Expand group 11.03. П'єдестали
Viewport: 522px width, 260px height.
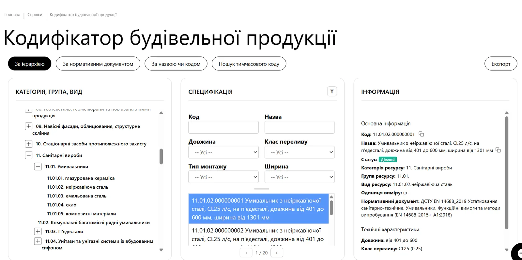tap(38, 231)
